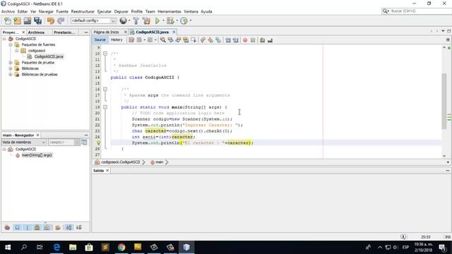This screenshot has width=452, height=254.
Task: Toggle the History view button
Action: tap(117, 40)
